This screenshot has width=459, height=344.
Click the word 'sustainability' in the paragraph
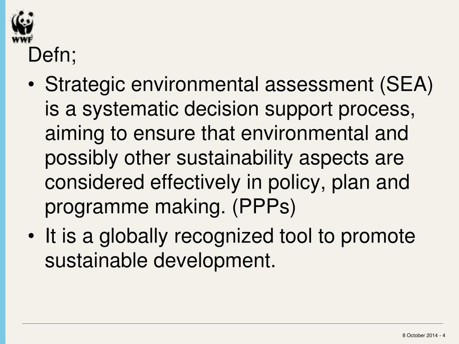coord(234,158)
